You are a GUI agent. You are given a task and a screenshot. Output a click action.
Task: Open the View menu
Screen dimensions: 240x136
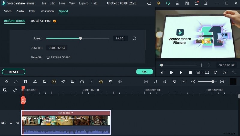click(x=72, y=3)
